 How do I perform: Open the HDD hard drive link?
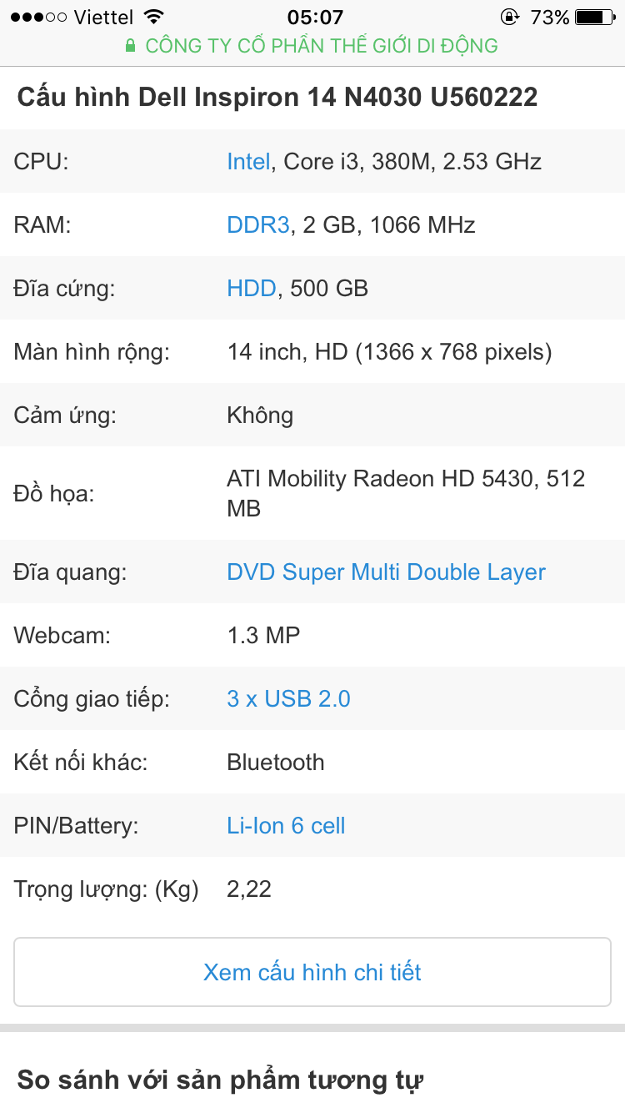coord(252,288)
